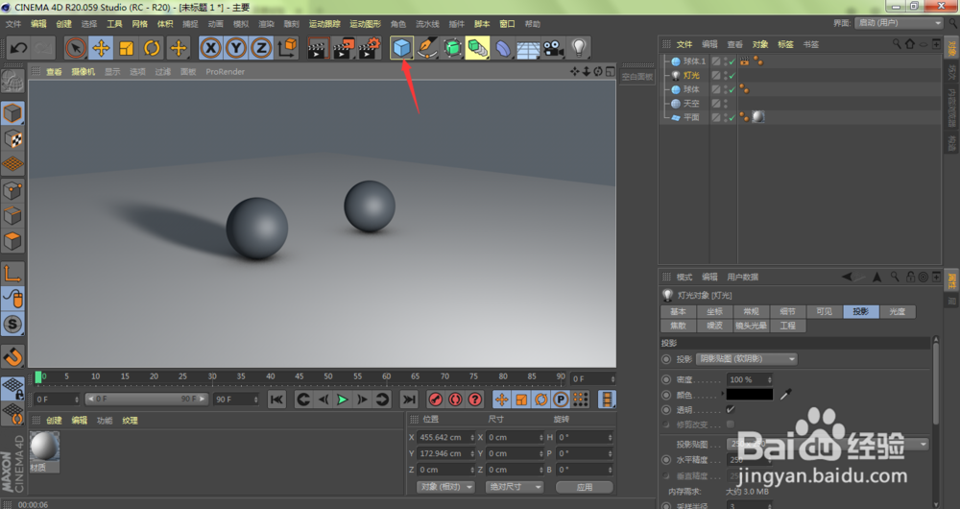Open the Bend deformer icon
960x509 pixels.
pyautogui.click(x=503, y=48)
